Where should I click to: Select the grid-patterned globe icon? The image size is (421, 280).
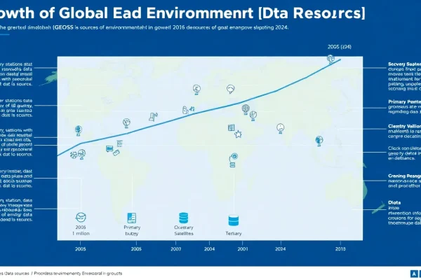tap(246, 109)
